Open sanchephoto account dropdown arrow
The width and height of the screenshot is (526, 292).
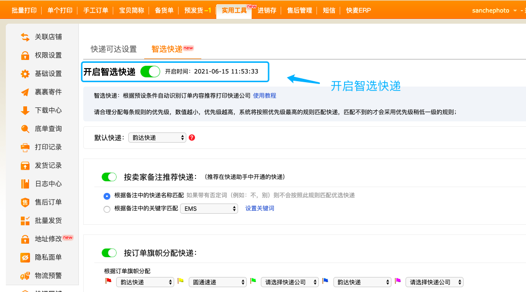tap(515, 11)
